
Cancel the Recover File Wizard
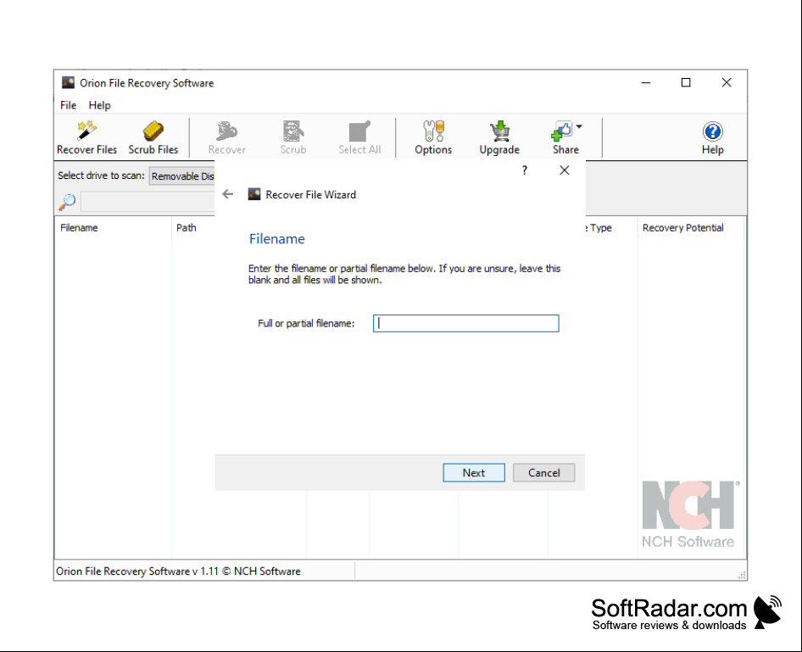click(543, 472)
